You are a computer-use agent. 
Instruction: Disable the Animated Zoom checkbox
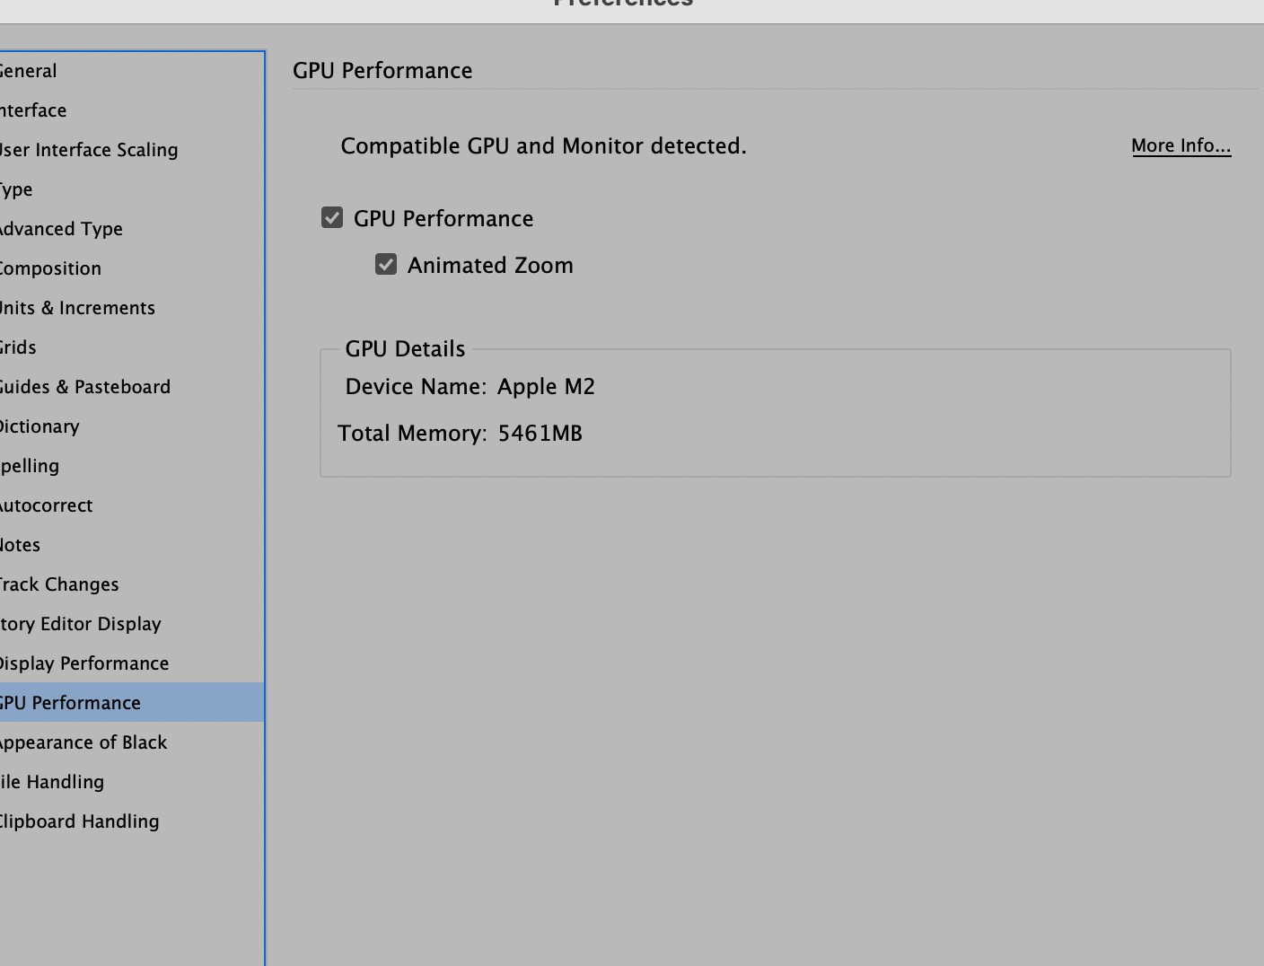pyautogui.click(x=386, y=265)
